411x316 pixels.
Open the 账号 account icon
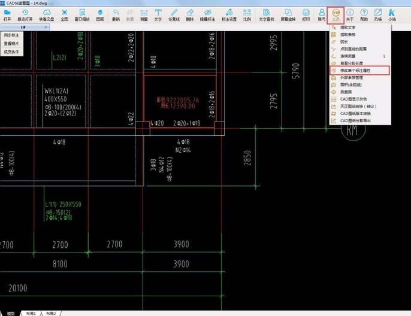click(x=322, y=15)
